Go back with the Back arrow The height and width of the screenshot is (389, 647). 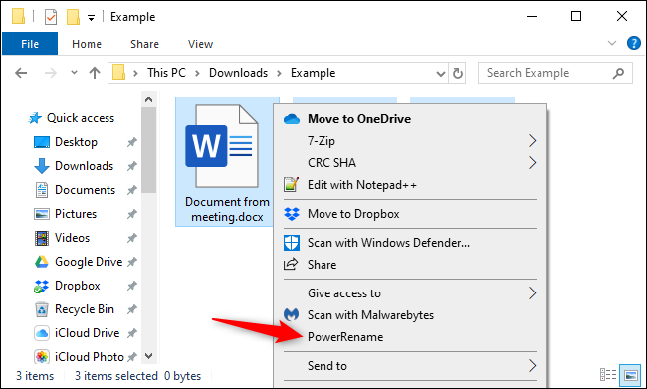[x=21, y=73]
